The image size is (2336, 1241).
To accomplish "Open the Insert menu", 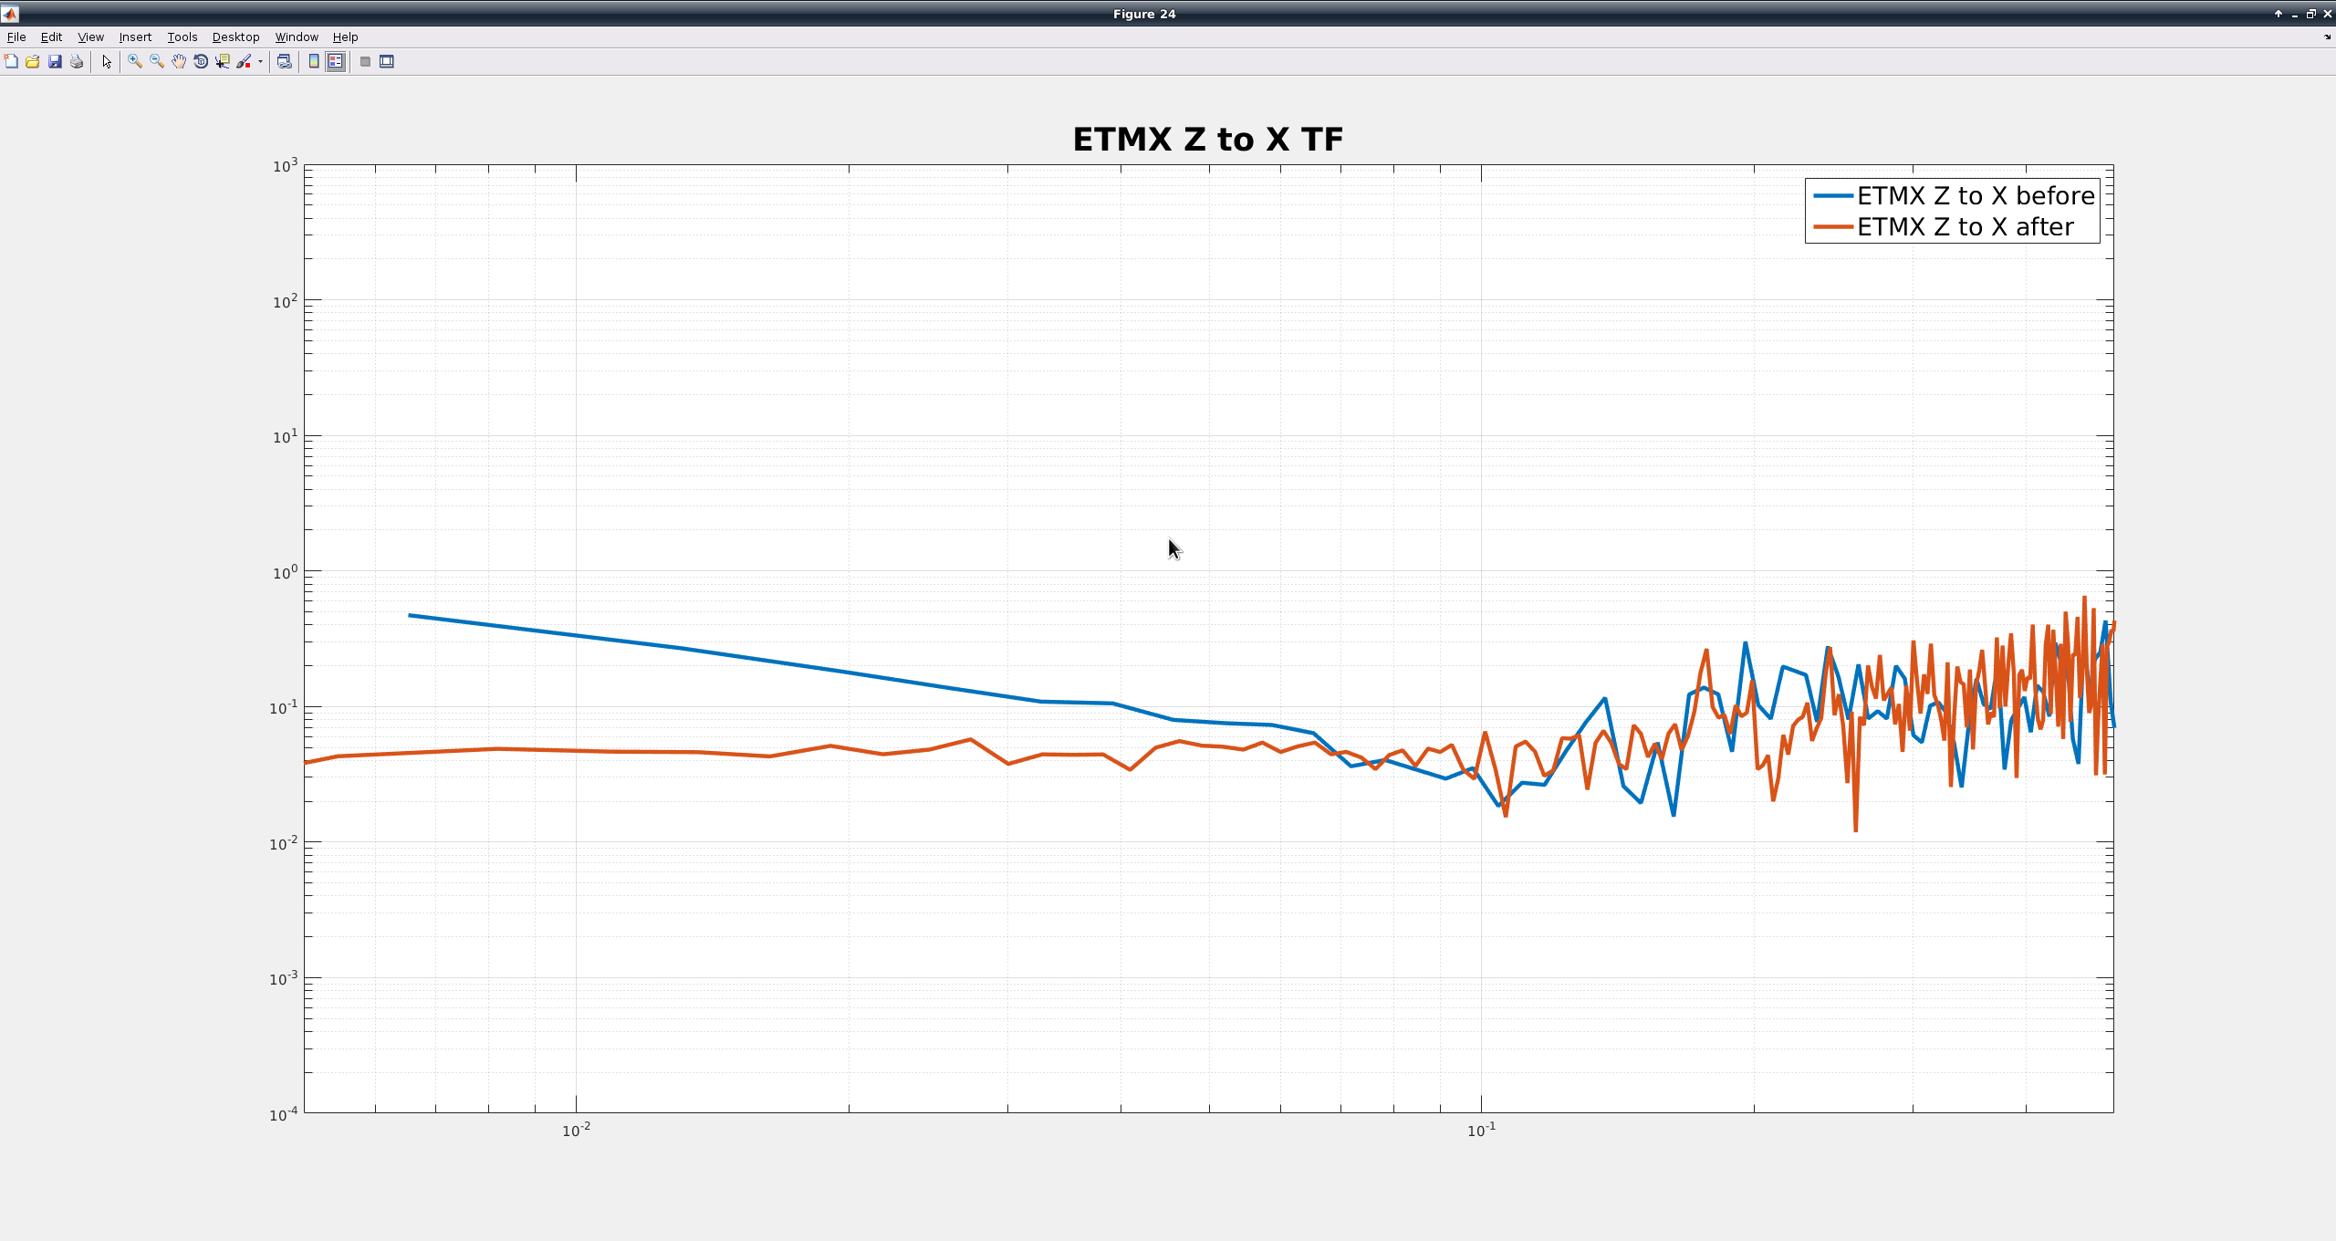I will pyautogui.click(x=135, y=37).
